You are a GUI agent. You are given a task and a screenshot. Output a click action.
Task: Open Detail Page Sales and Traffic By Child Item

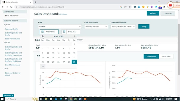[13, 60]
